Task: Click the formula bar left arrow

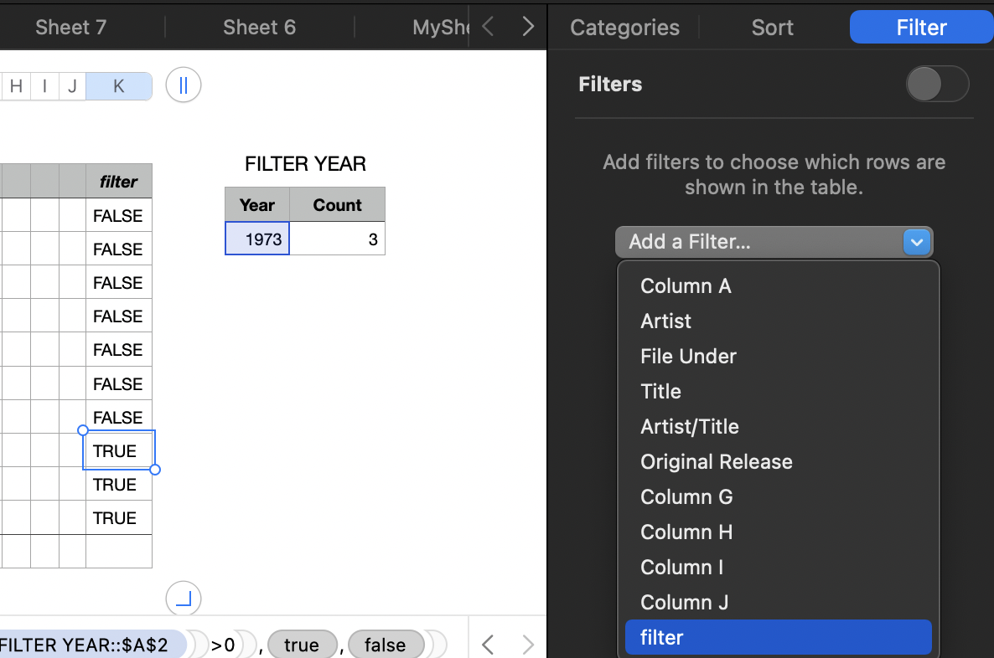Action: coord(488,645)
